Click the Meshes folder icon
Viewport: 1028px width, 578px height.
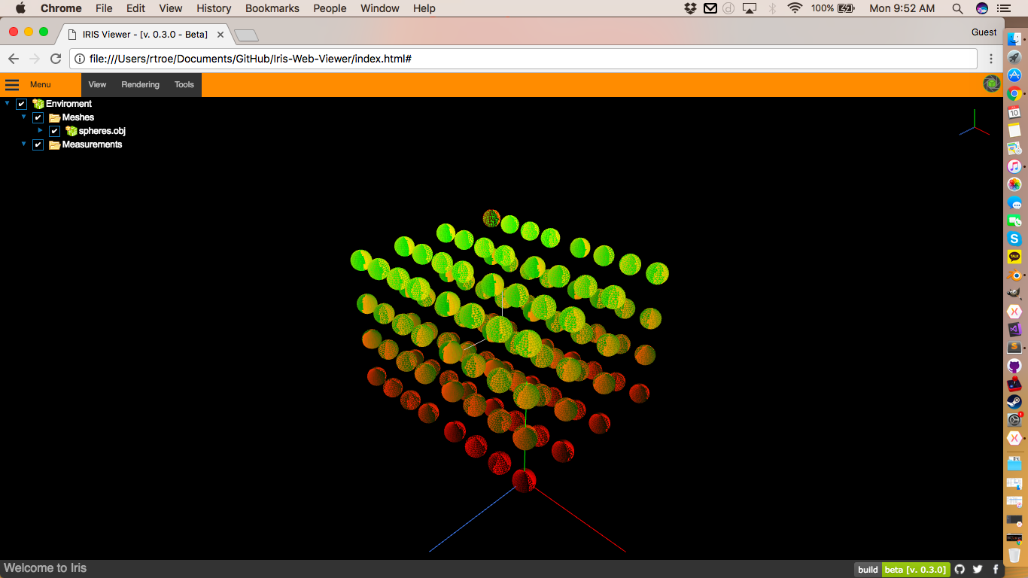pos(55,117)
